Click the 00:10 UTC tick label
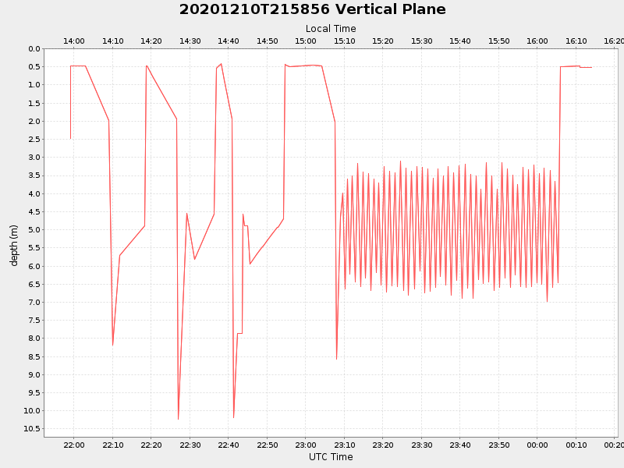The width and height of the screenshot is (624, 468). 576,445
